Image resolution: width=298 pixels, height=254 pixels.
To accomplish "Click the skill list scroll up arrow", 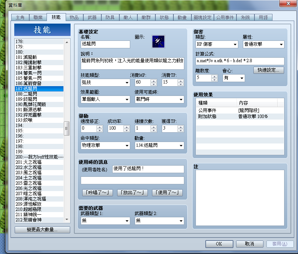I will (67, 42).
